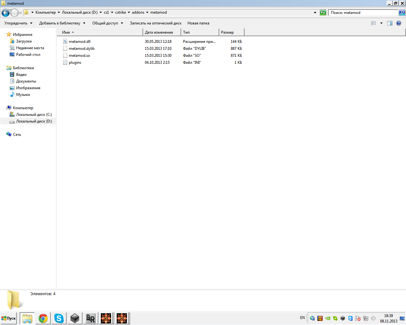The height and width of the screenshot is (325, 406).
Task: Click the green Skype status tray icon
Action: click(335, 318)
